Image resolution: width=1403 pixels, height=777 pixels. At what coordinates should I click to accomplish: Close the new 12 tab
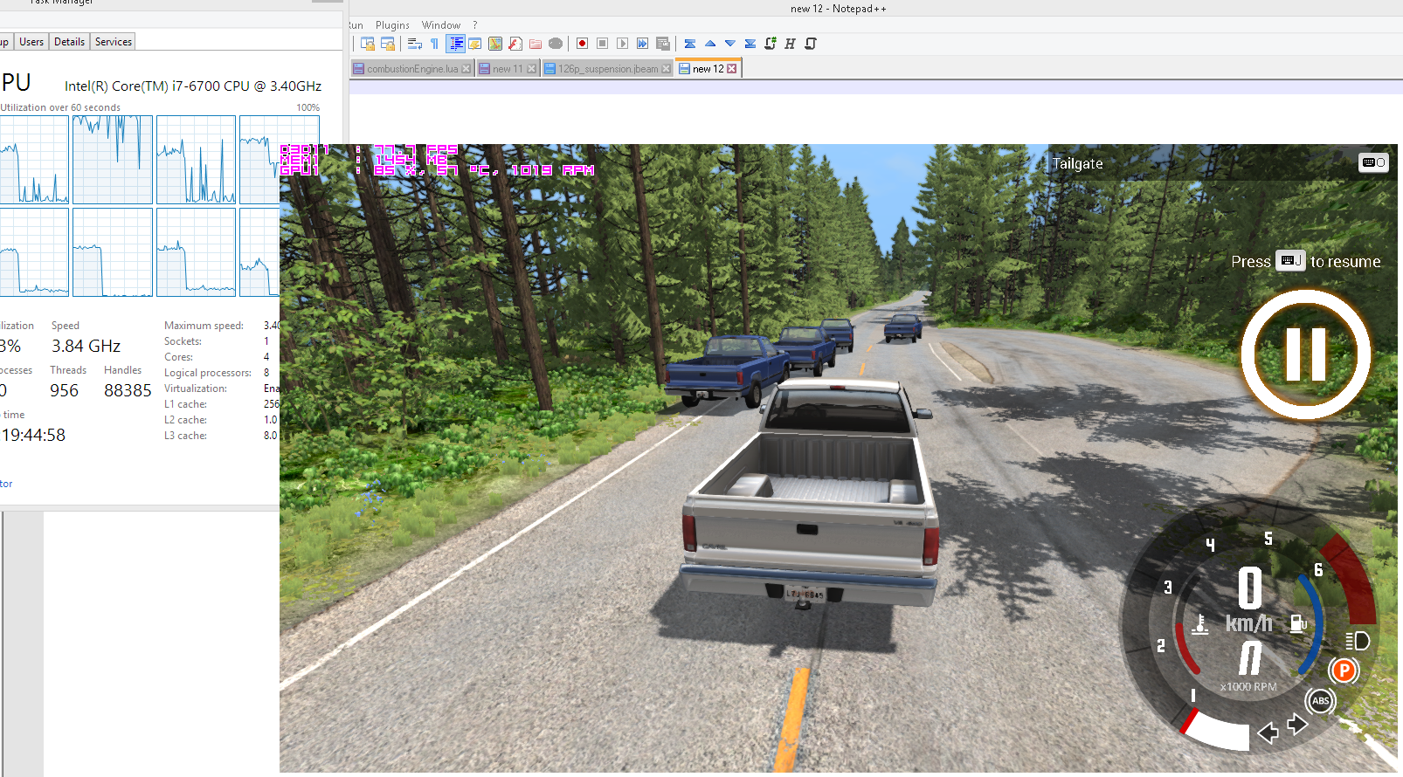pyautogui.click(x=732, y=69)
